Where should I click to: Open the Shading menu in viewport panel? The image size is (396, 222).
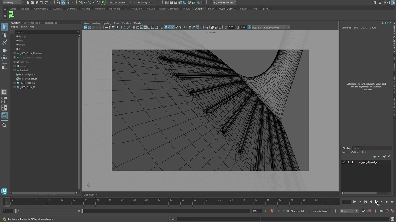pyautogui.click(x=95, y=23)
